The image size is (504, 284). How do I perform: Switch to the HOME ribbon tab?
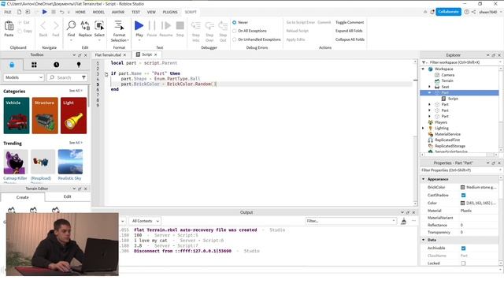click(x=80, y=12)
